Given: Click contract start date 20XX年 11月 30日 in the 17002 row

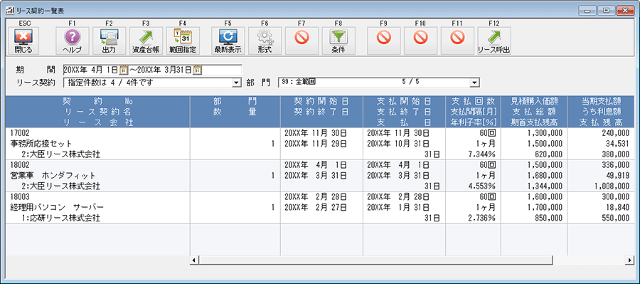Looking at the screenshot, I should point(315,133).
